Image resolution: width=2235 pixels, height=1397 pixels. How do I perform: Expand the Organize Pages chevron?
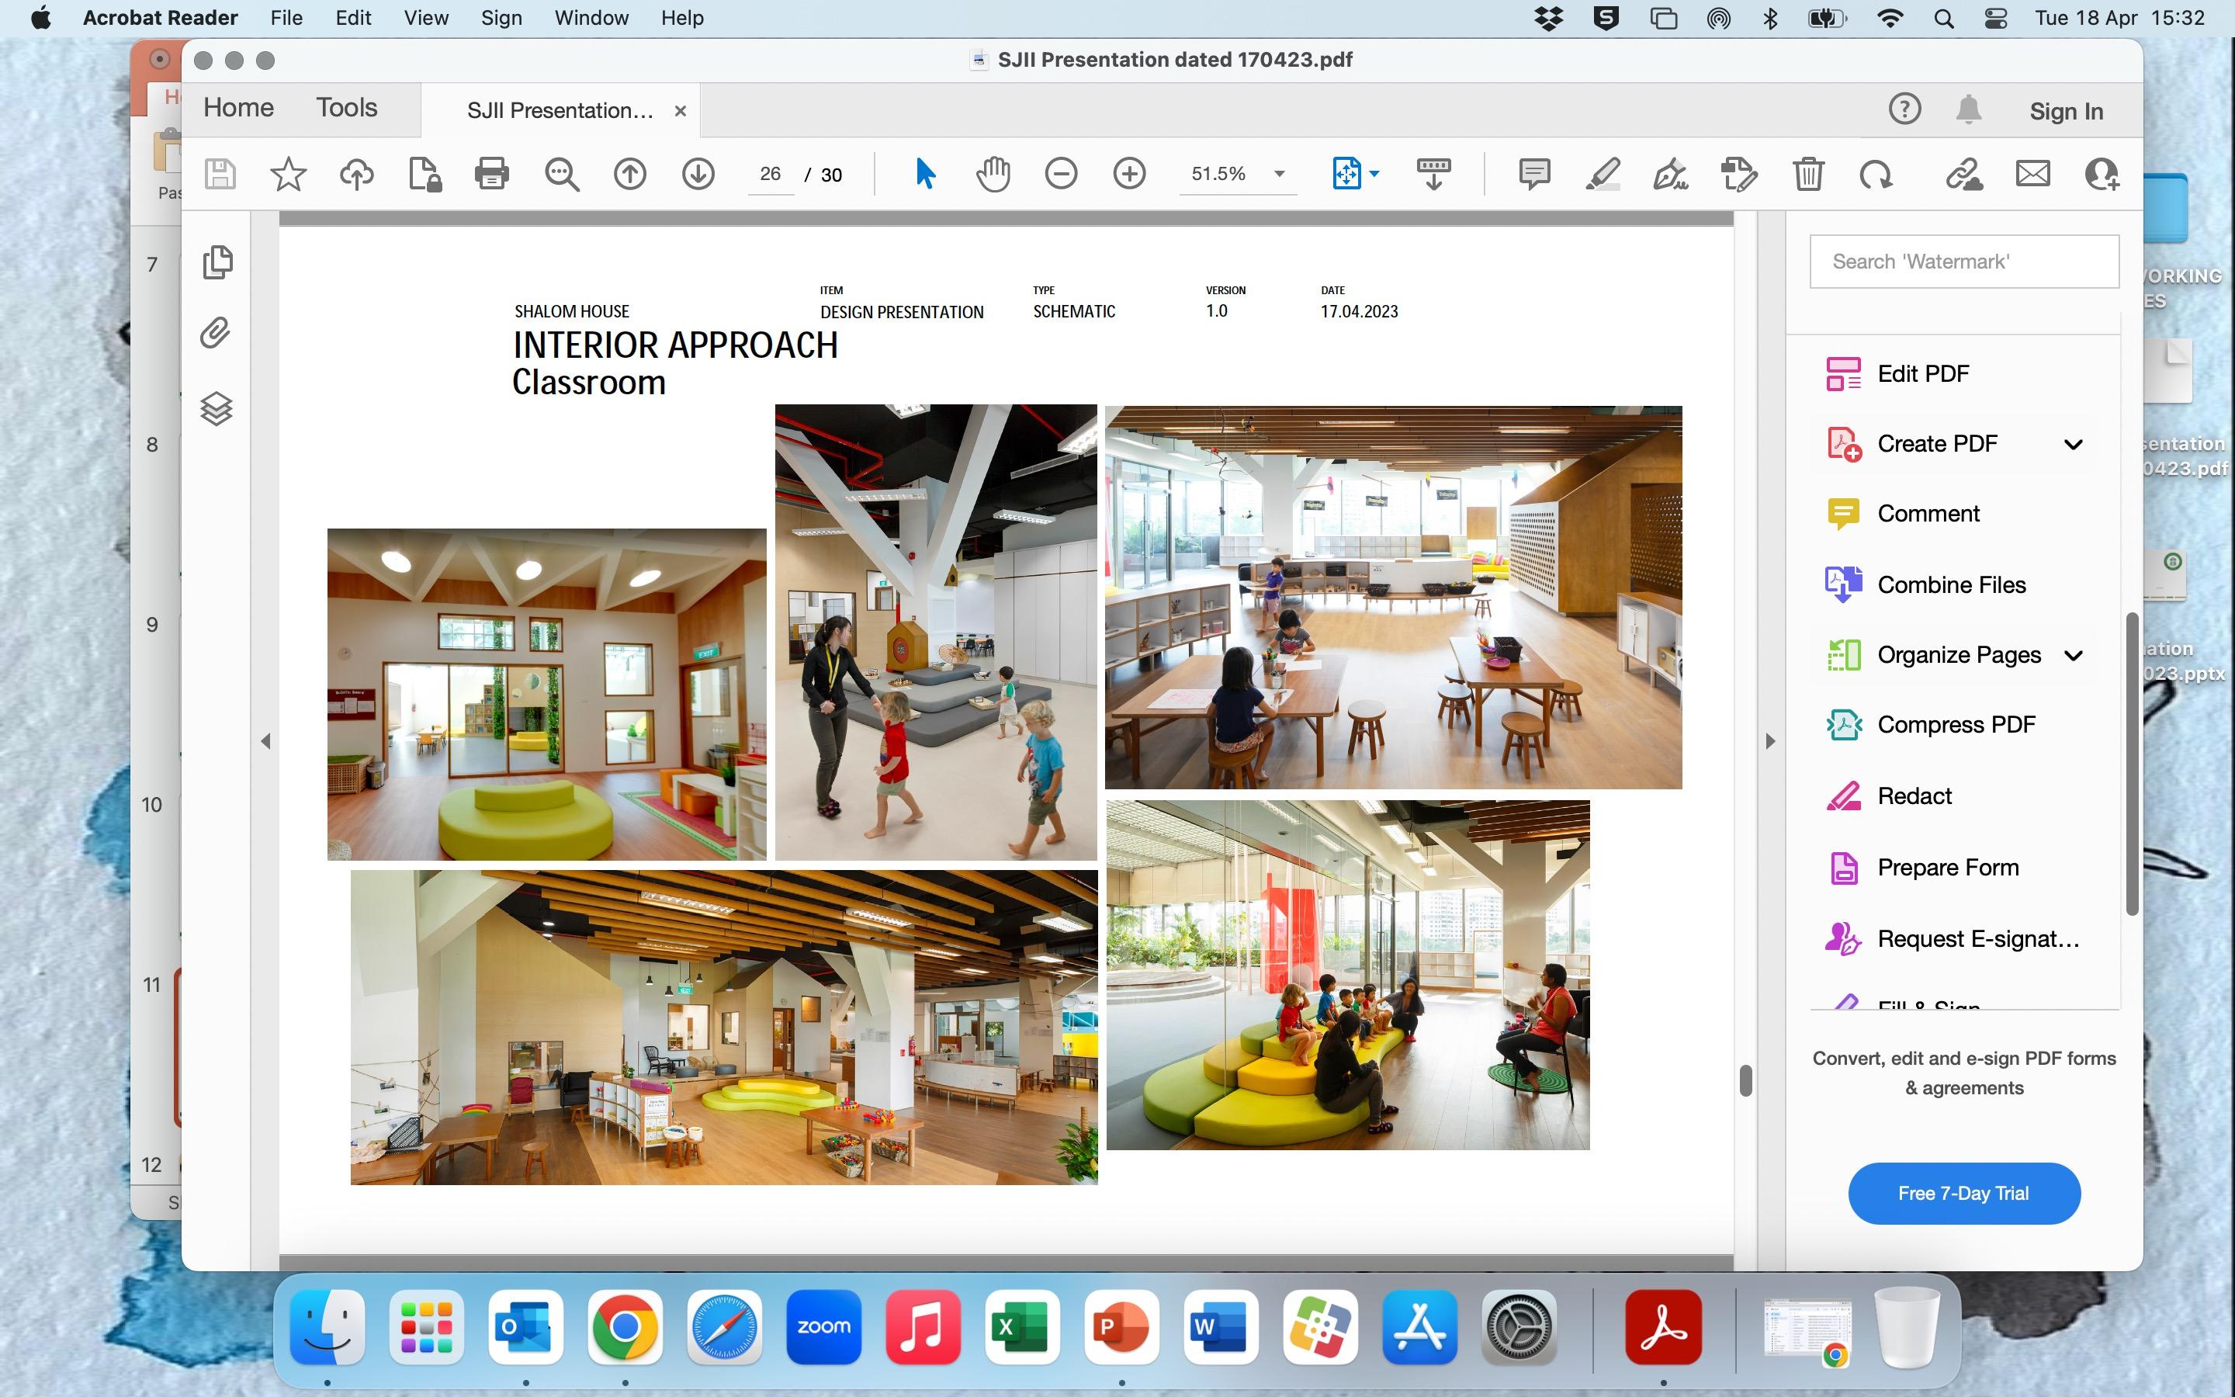click(x=2073, y=656)
